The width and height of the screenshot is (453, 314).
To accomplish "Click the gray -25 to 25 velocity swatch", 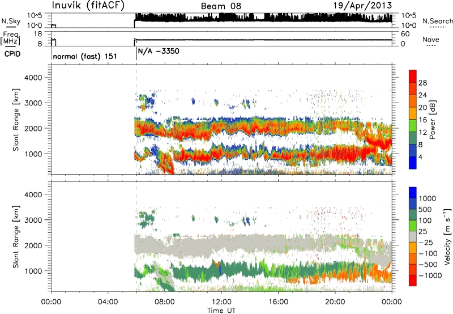I will pyautogui.click(x=413, y=236).
